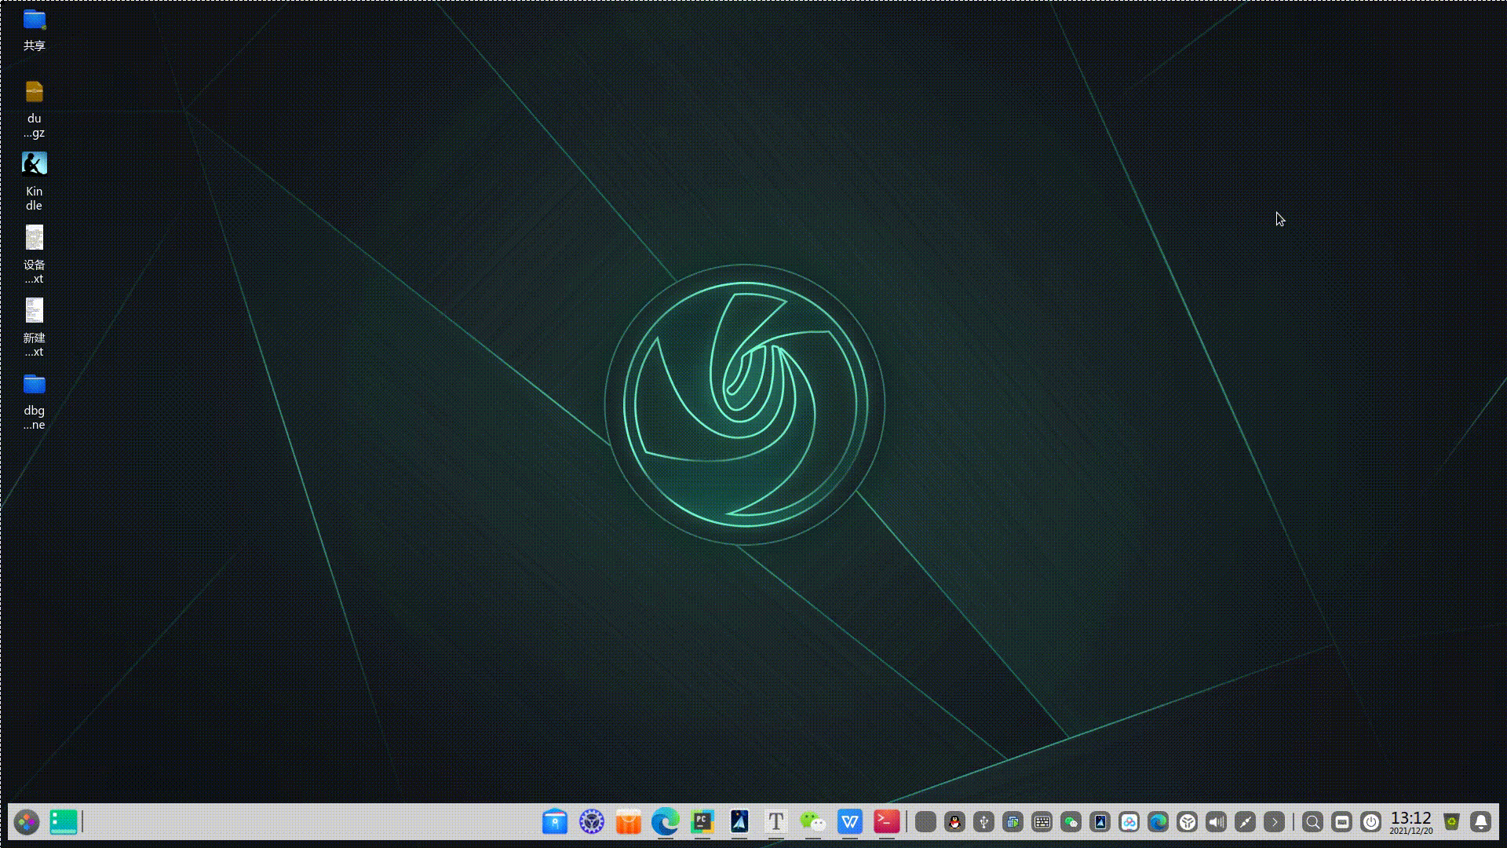Open the Terminal emulator
Image resolution: width=1507 pixels, height=848 pixels.
click(886, 823)
